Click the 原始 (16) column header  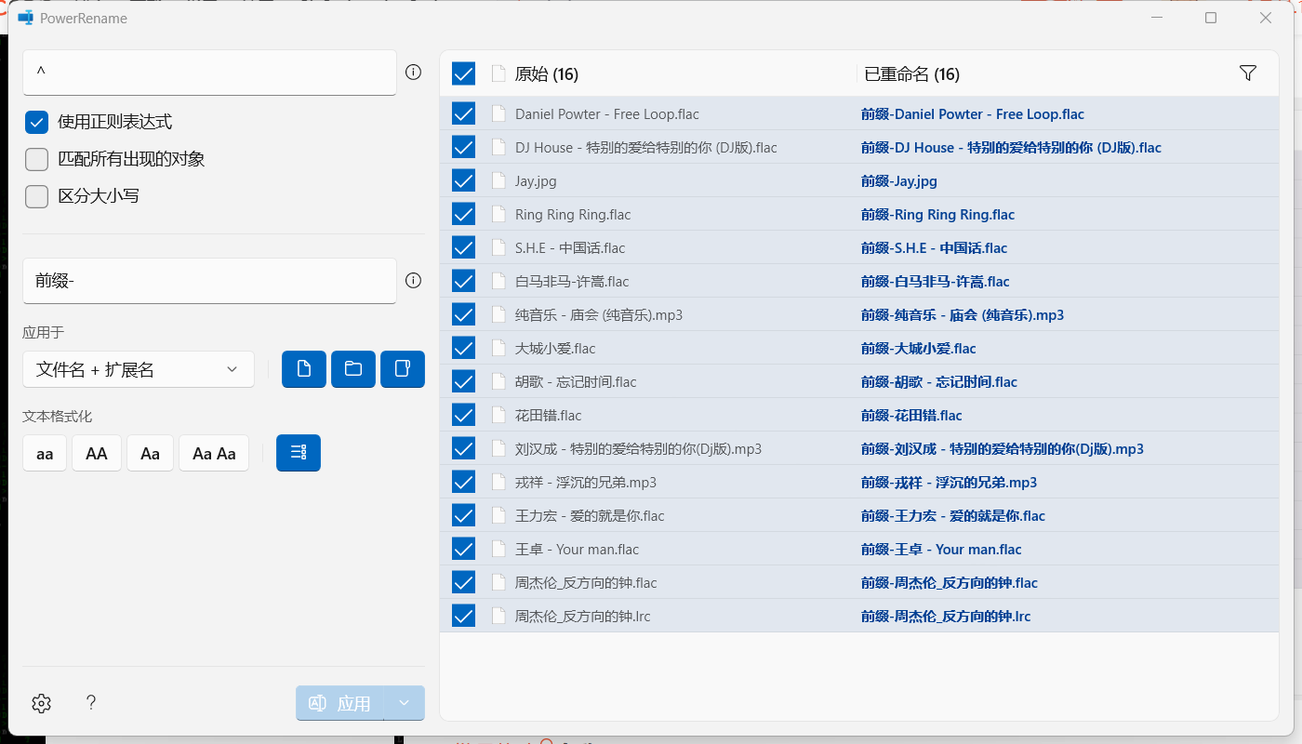(547, 74)
